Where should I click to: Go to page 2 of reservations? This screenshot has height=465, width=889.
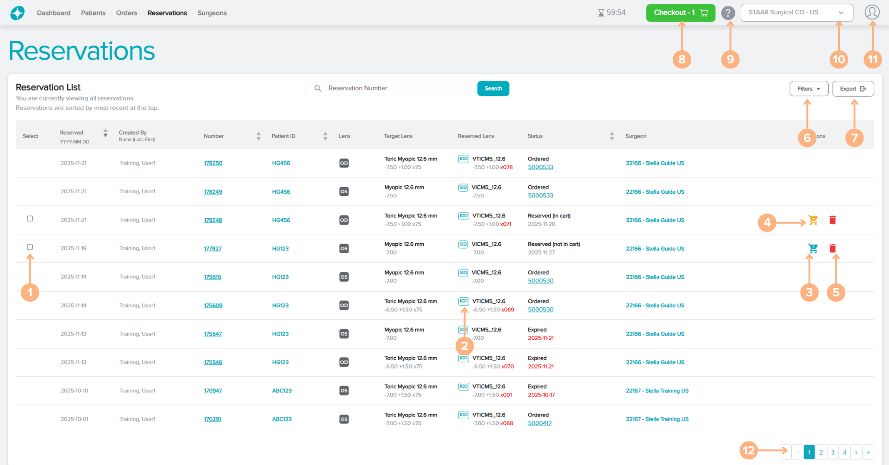point(821,453)
